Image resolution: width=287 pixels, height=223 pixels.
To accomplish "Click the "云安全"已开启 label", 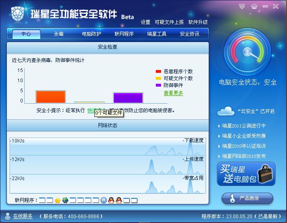I will point(256,111).
